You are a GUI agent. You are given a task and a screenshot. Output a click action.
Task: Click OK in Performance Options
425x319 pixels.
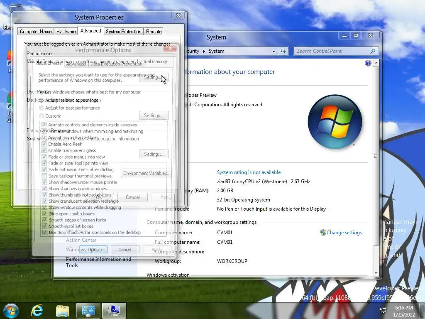tap(93, 250)
